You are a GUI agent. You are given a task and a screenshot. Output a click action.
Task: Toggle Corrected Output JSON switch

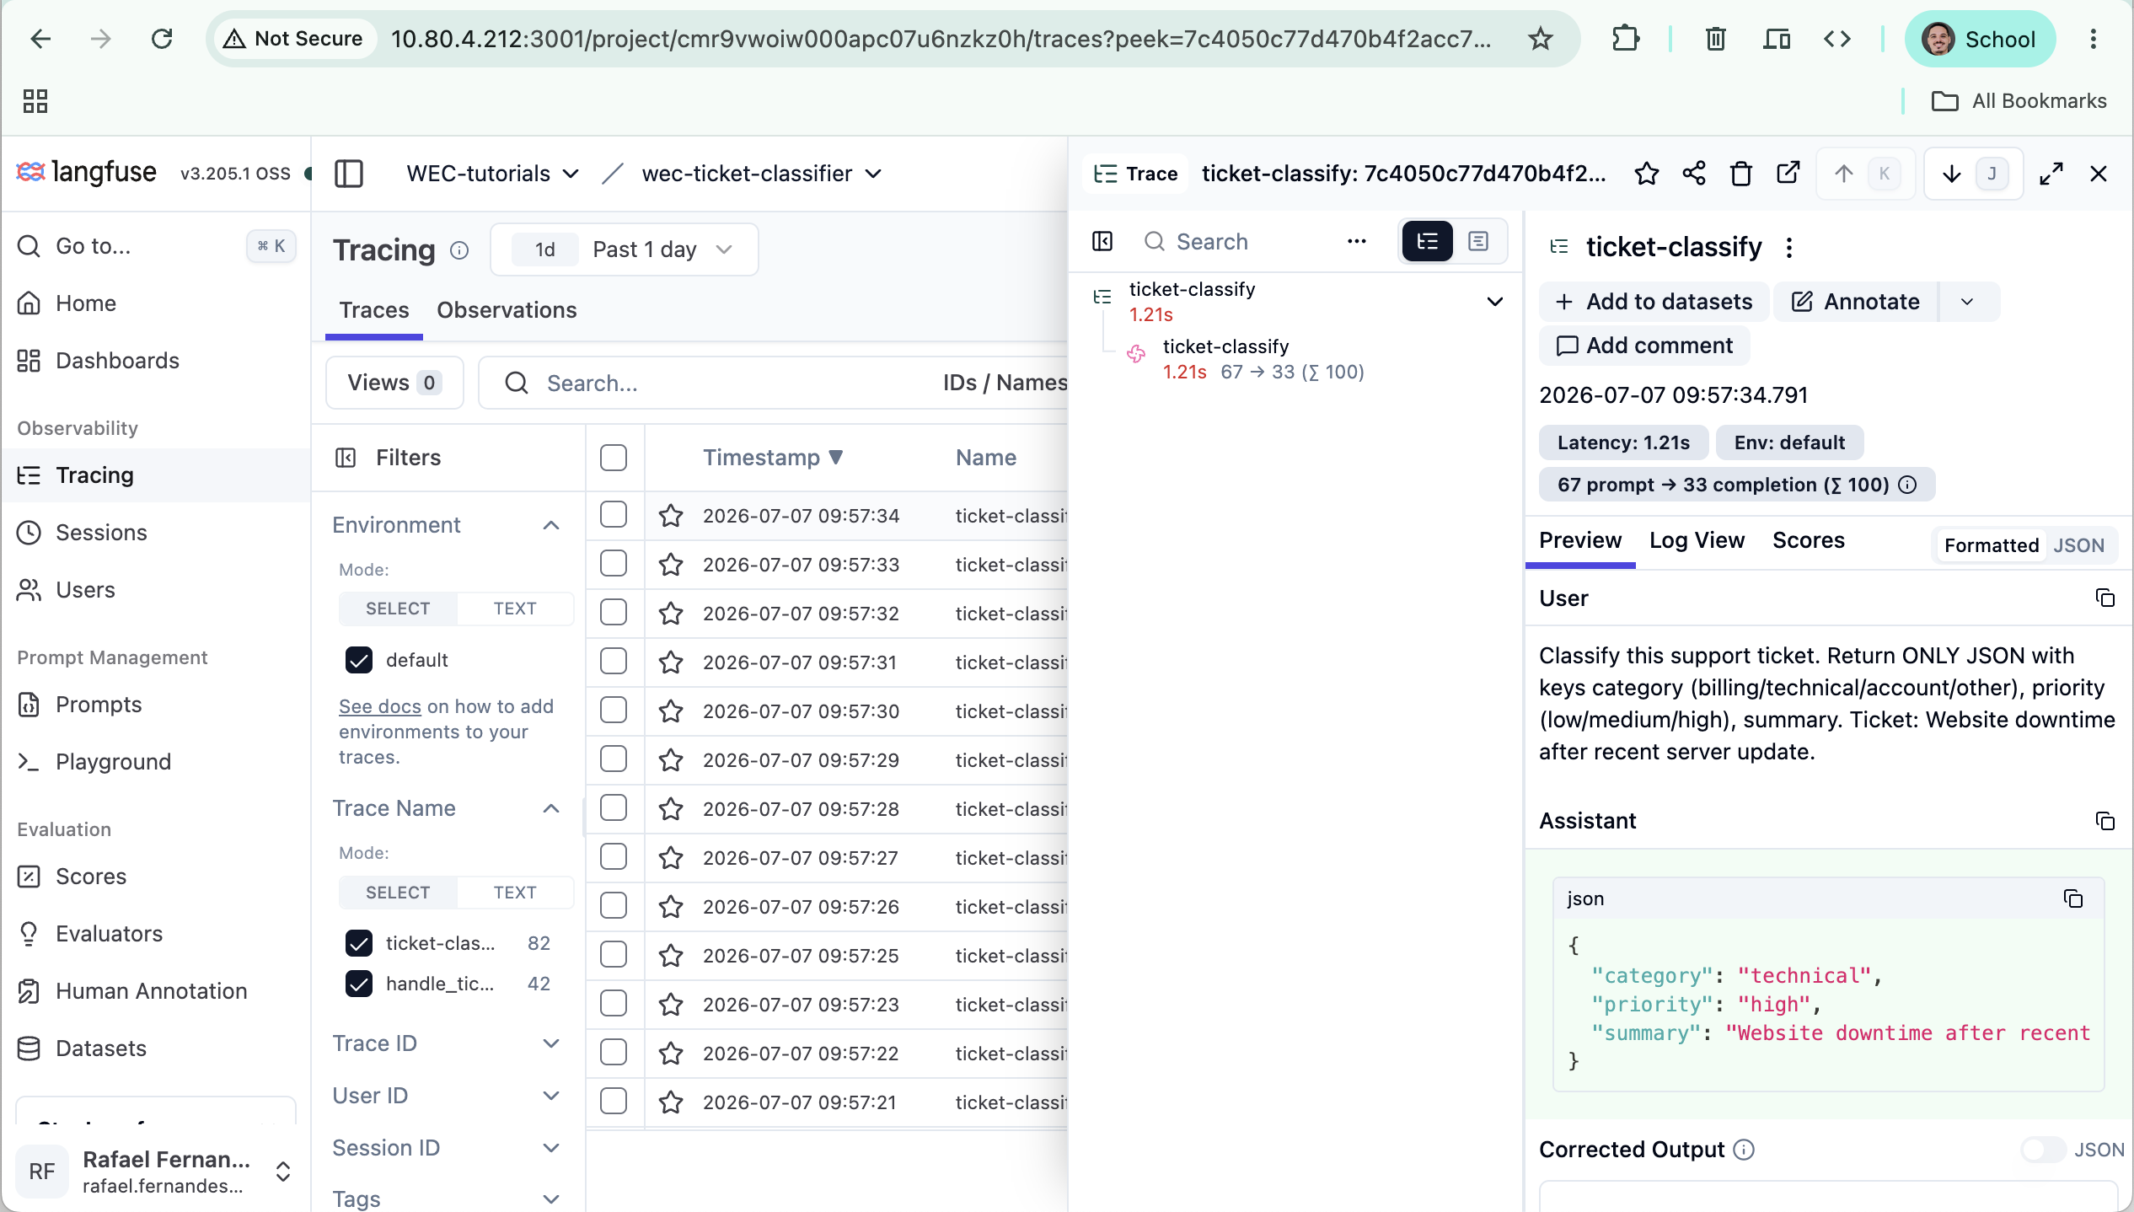tap(2043, 1150)
